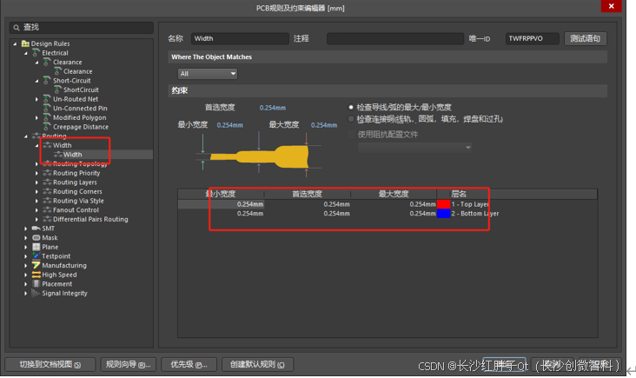Click the Un-Routed Net rule icon
This screenshot has height=378, width=636.
[x=47, y=99]
